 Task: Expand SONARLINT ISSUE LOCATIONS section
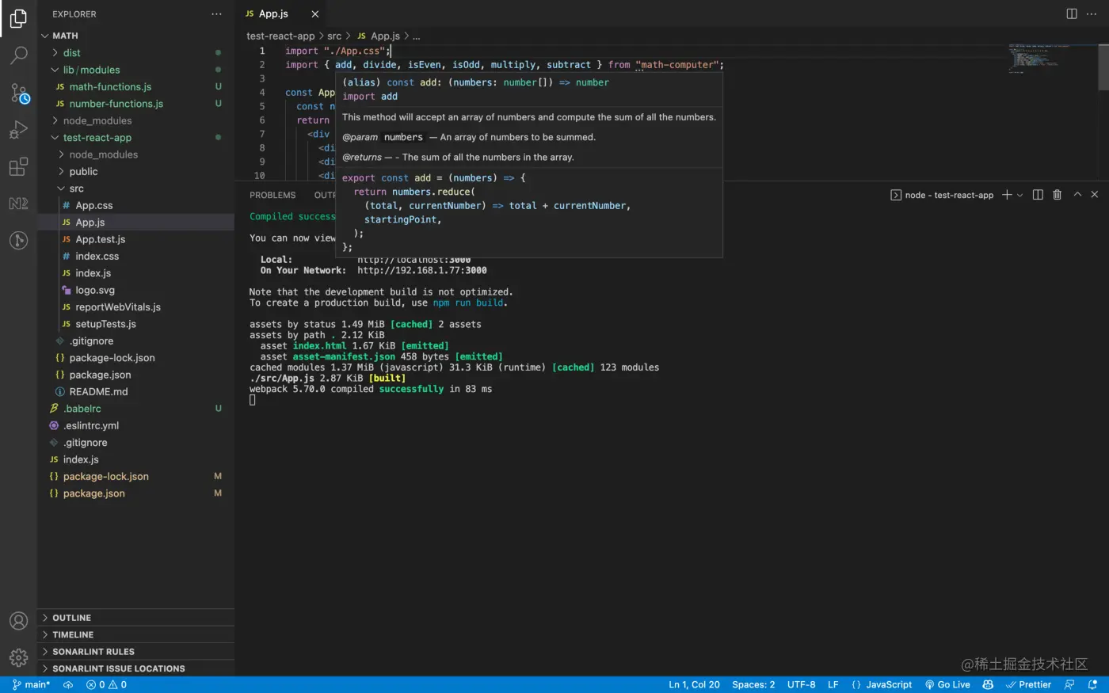(x=135, y=668)
